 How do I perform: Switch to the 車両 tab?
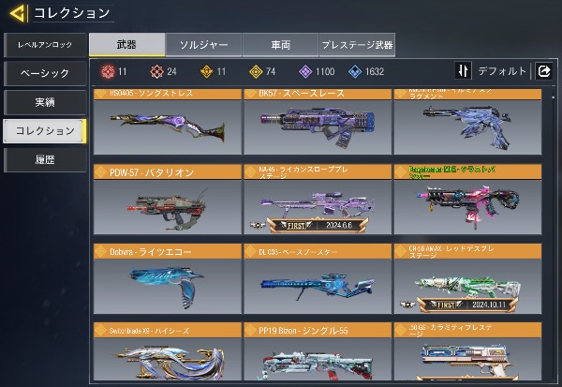click(x=280, y=45)
